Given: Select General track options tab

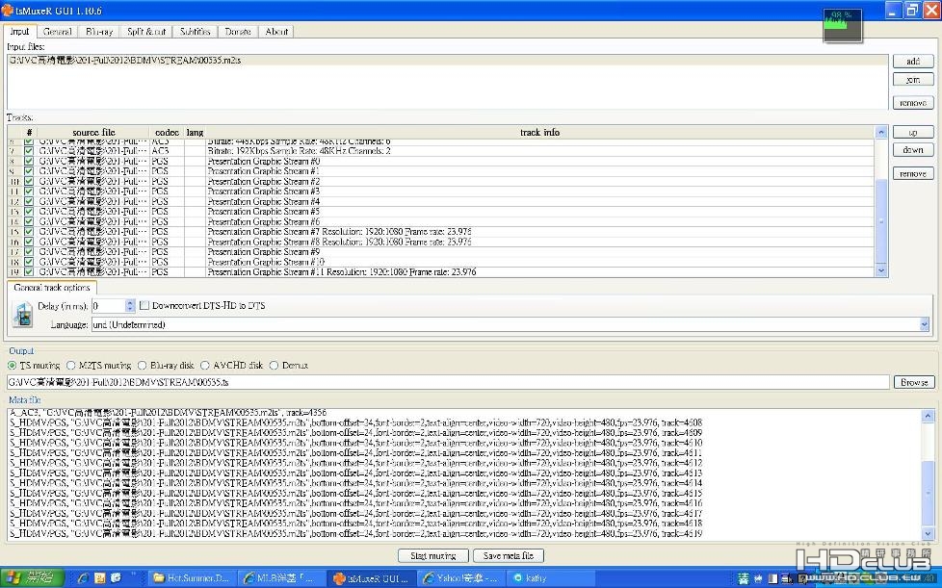Looking at the screenshot, I should [x=52, y=288].
